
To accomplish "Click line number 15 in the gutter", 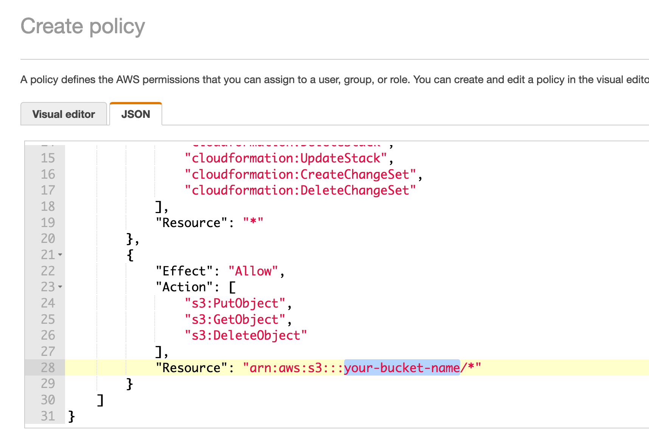I will 47,158.
